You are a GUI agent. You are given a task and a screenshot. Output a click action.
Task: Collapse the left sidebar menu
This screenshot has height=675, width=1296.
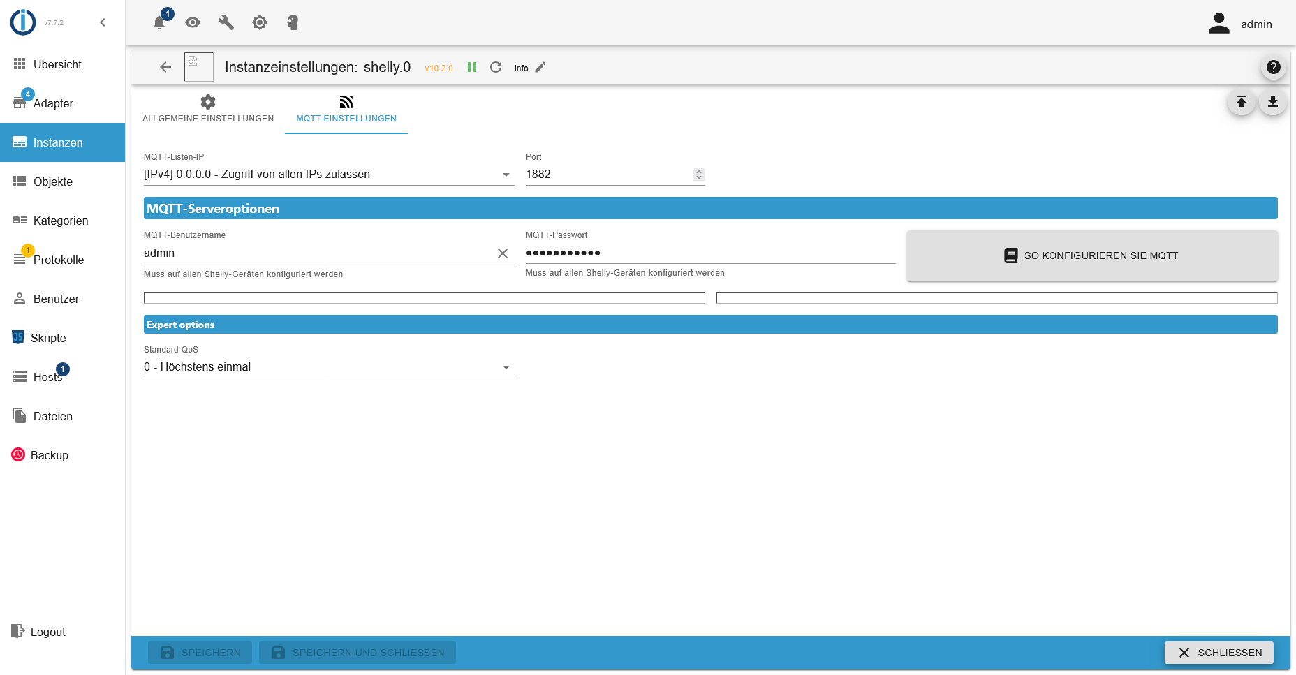(103, 22)
